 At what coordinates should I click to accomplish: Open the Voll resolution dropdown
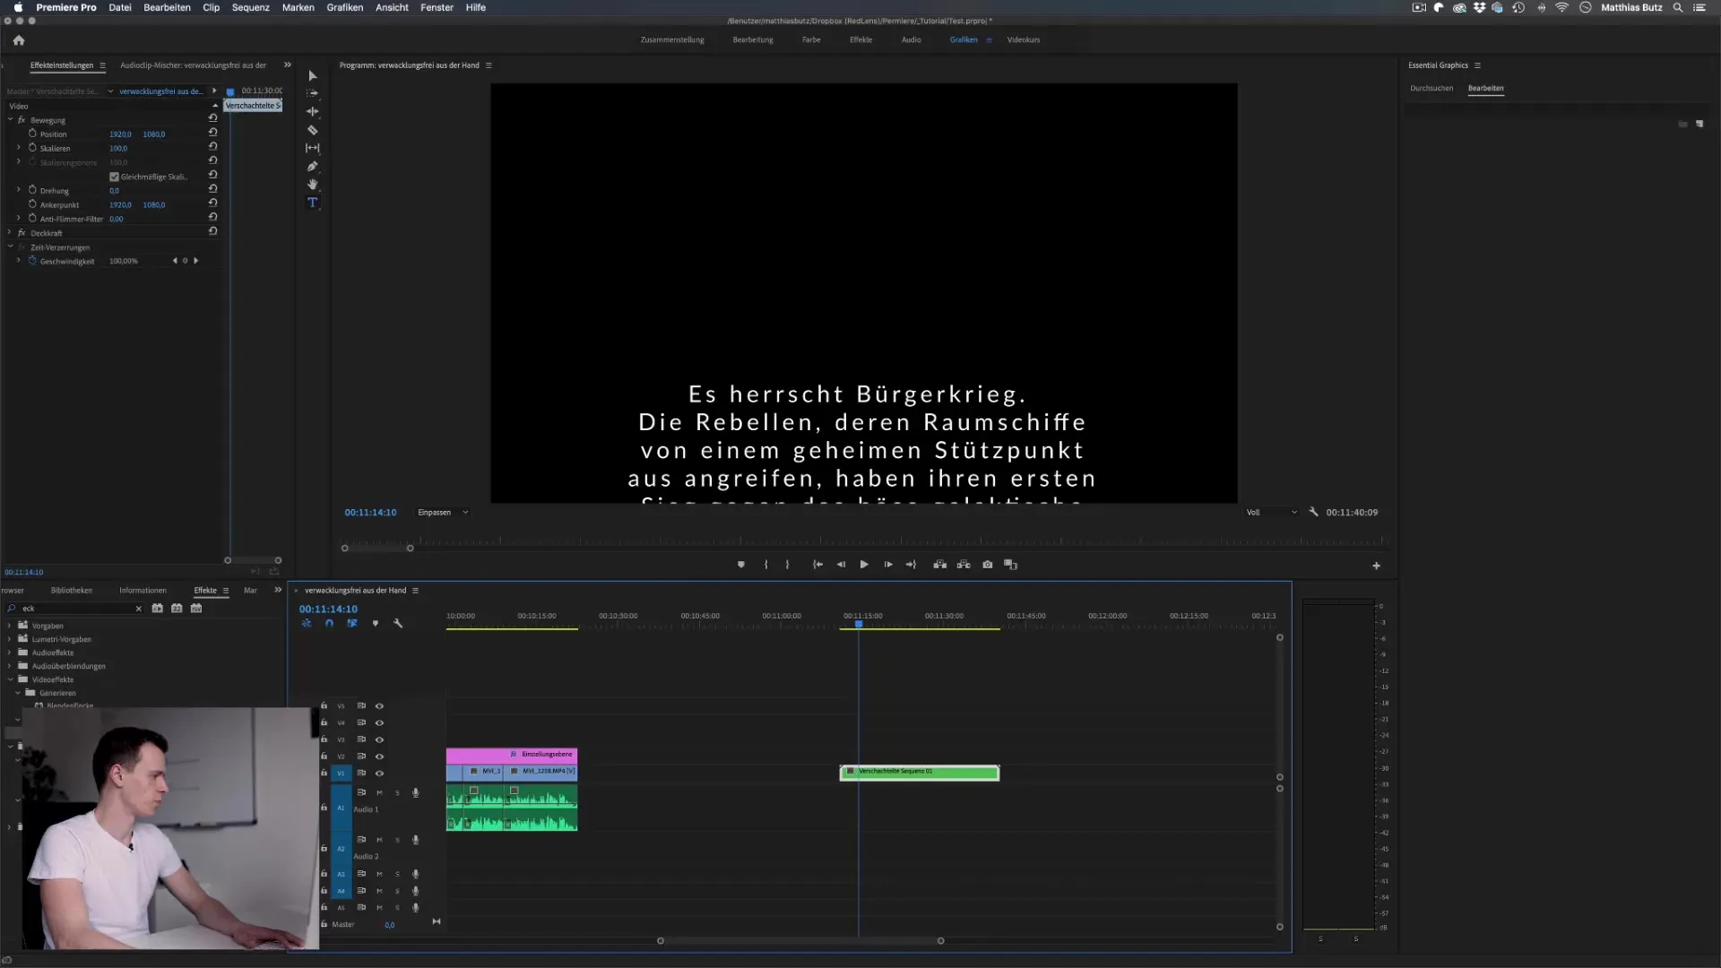tap(1271, 513)
